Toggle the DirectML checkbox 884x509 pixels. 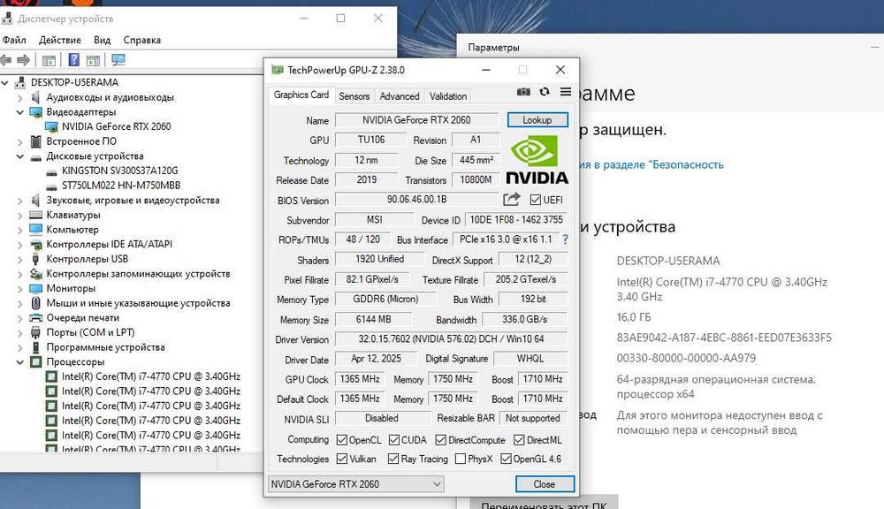tap(519, 440)
